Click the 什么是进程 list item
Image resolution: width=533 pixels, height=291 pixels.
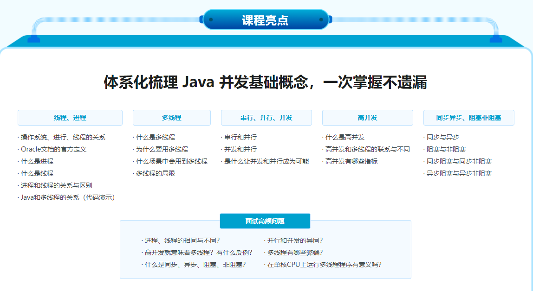click(37, 161)
